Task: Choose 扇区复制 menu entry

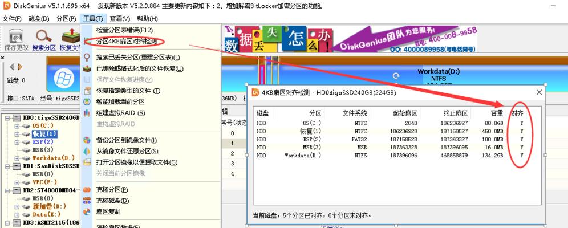Action: click(108, 211)
